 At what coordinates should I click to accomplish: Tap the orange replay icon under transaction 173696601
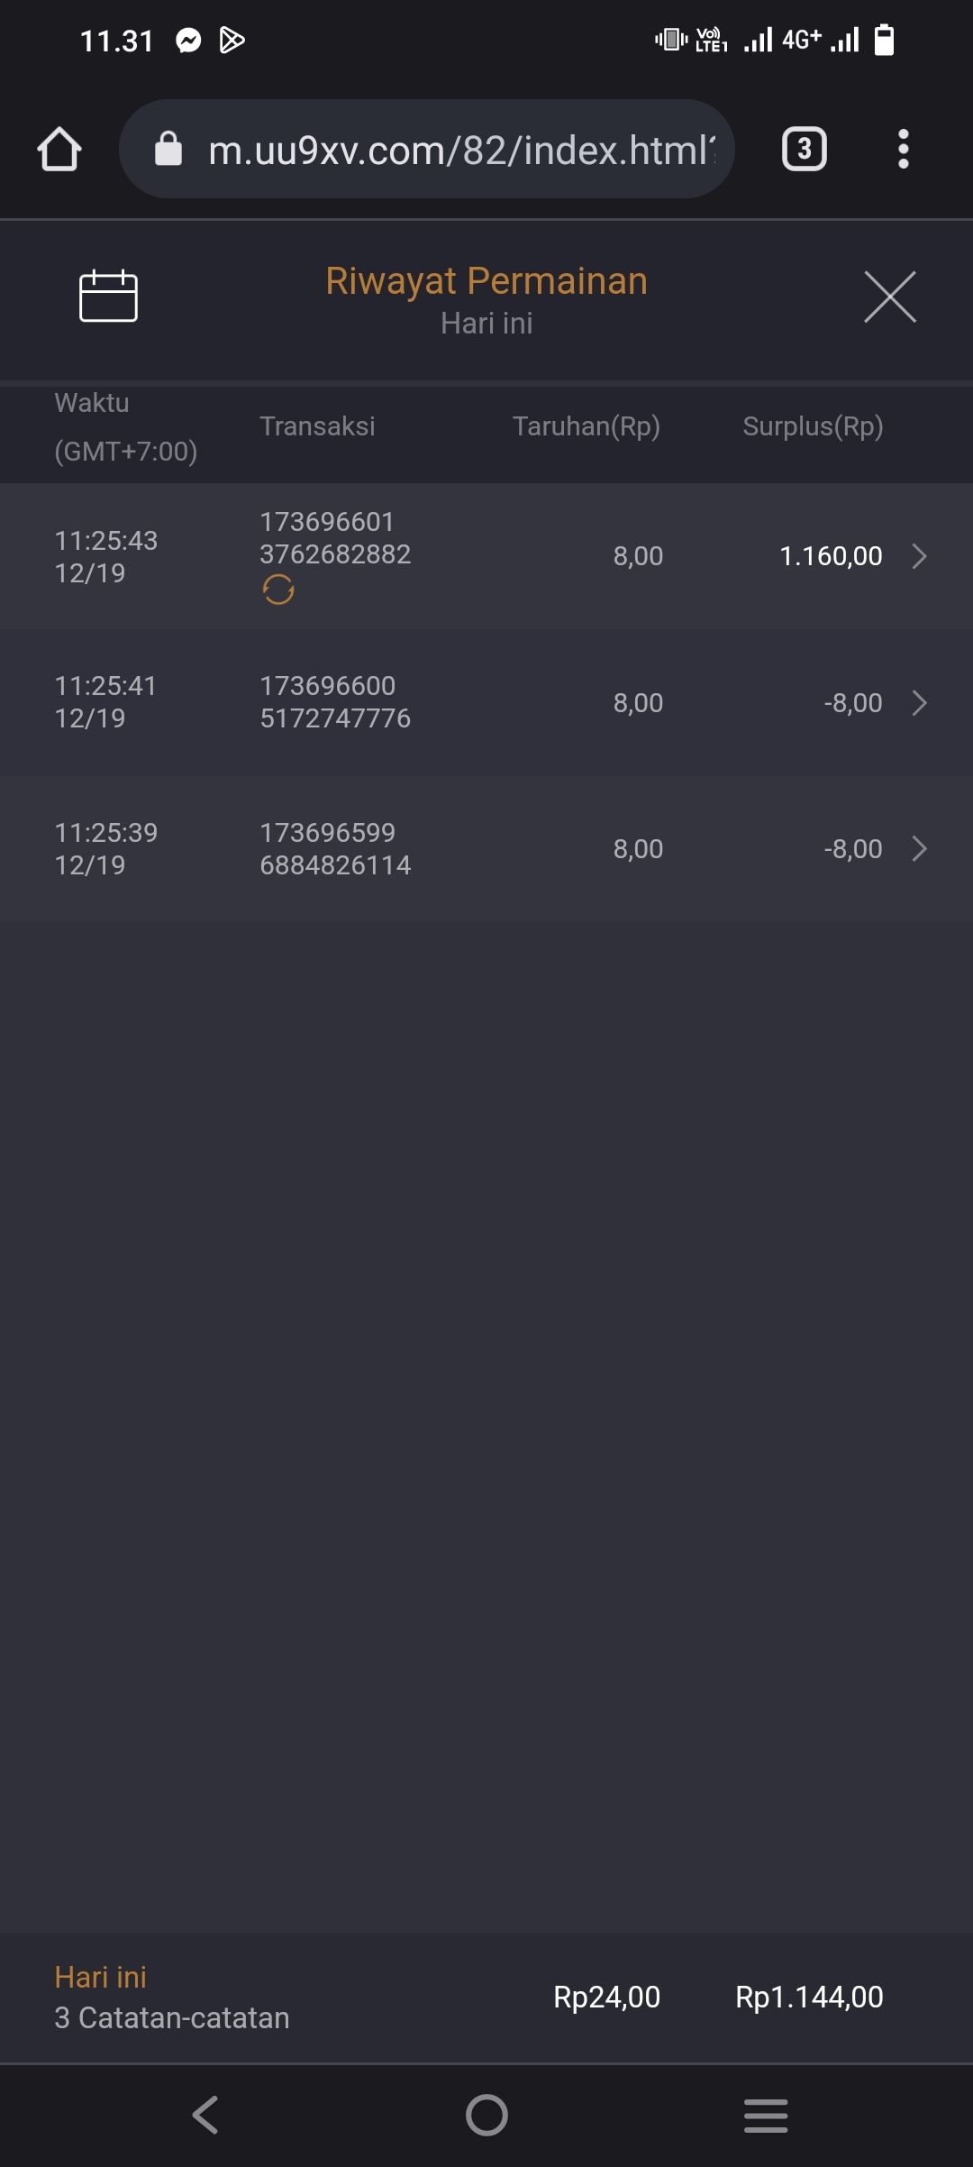click(x=278, y=590)
